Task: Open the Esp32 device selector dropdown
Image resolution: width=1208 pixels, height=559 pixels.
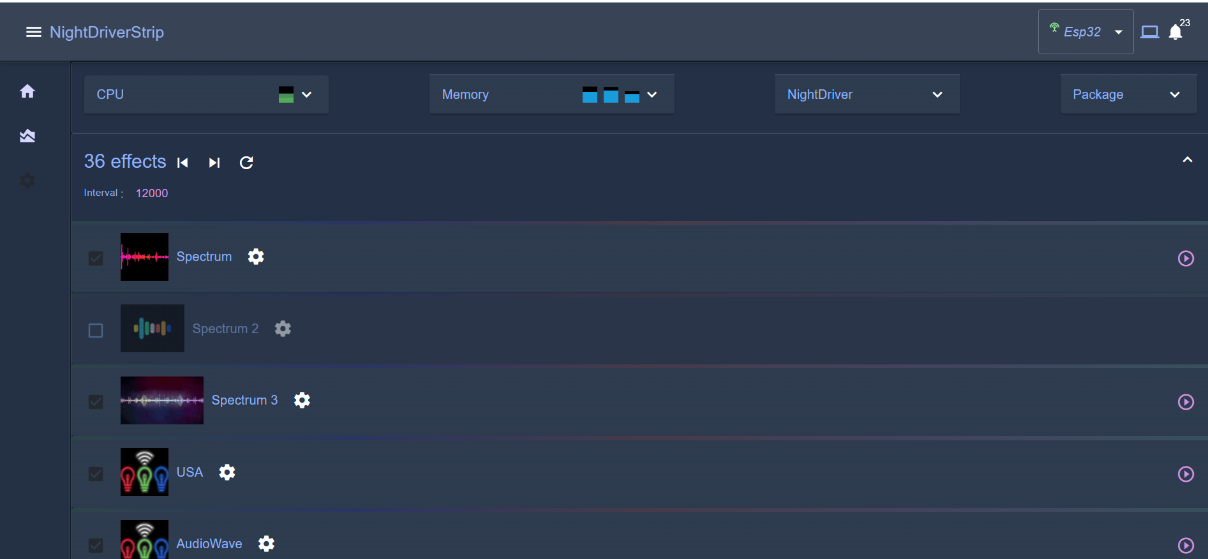Action: pyautogui.click(x=1085, y=32)
